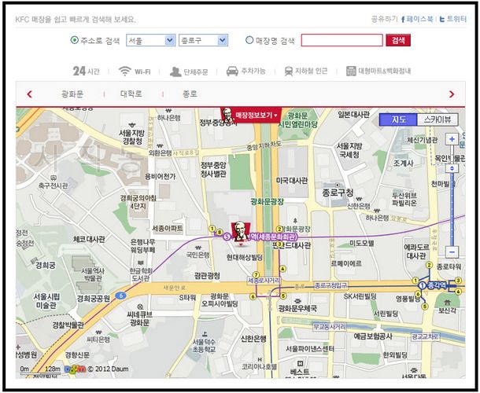Screen dimensions: 480x393
Task: Click the KFC Colonel marker on map
Action: coord(241,234)
